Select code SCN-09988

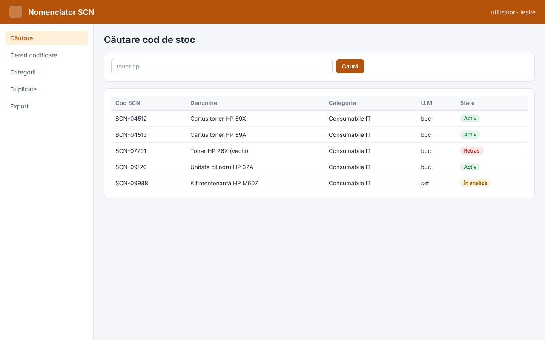coord(132,183)
